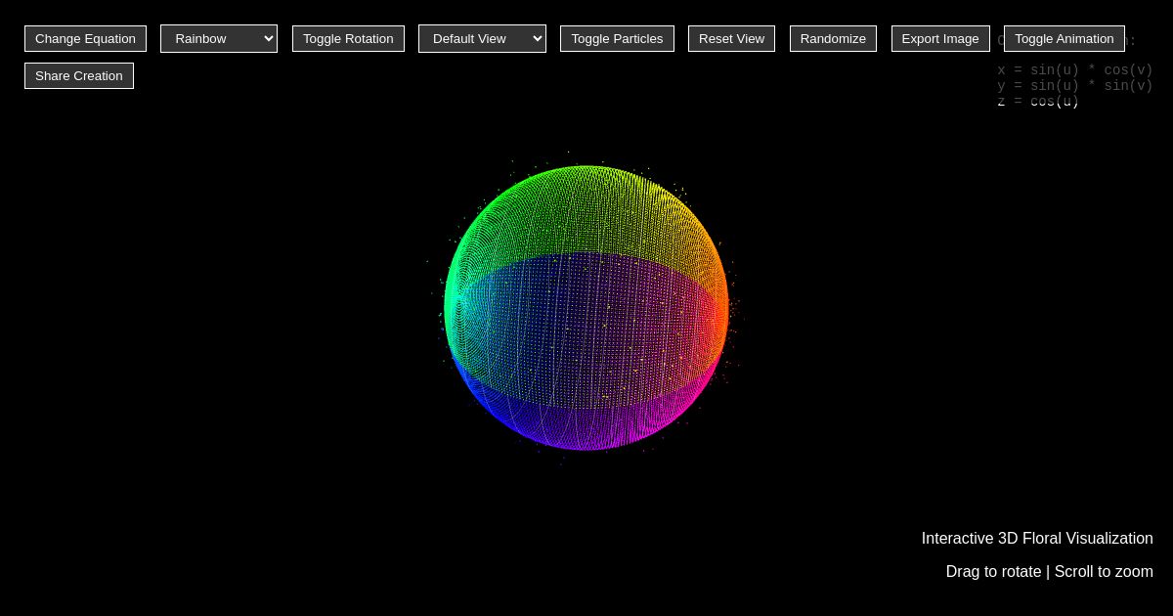Toggle Animation playback
This screenshot has height=616, width=1173.
(x=1064, y=38)
